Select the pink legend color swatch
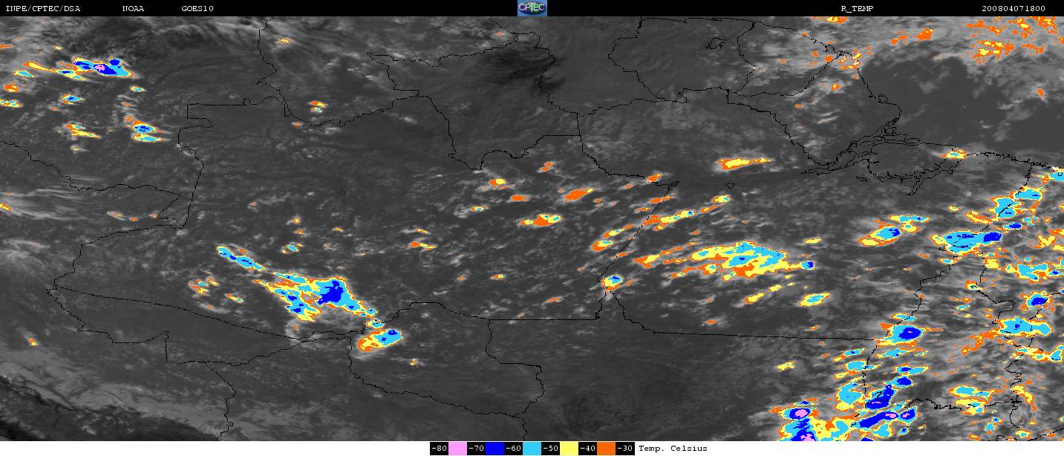This screenshot has width=1064, height=456. tap(457, 449)
